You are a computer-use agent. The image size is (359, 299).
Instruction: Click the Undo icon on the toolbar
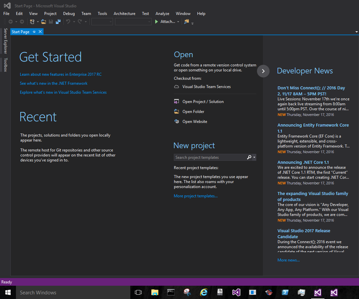(68, 22)
